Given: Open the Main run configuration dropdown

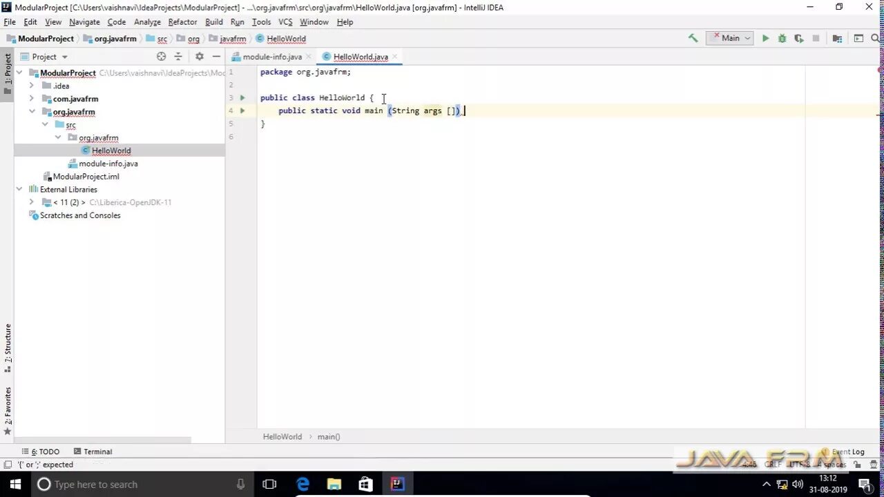Looking at the screenshot, I should (x=730, y=39).
